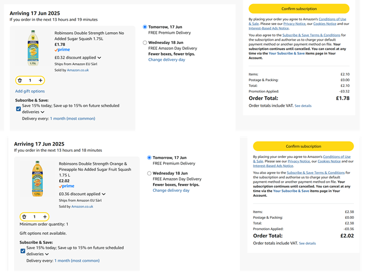
Task: Click the £2.02 Order Total amount
Action: point(347,236)
